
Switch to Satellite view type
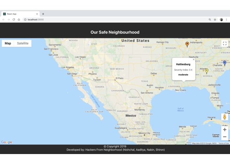[x=23, y=43]
